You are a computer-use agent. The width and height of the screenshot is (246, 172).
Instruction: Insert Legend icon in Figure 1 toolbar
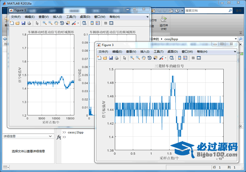pyautogui.click(x=98, y=23)
